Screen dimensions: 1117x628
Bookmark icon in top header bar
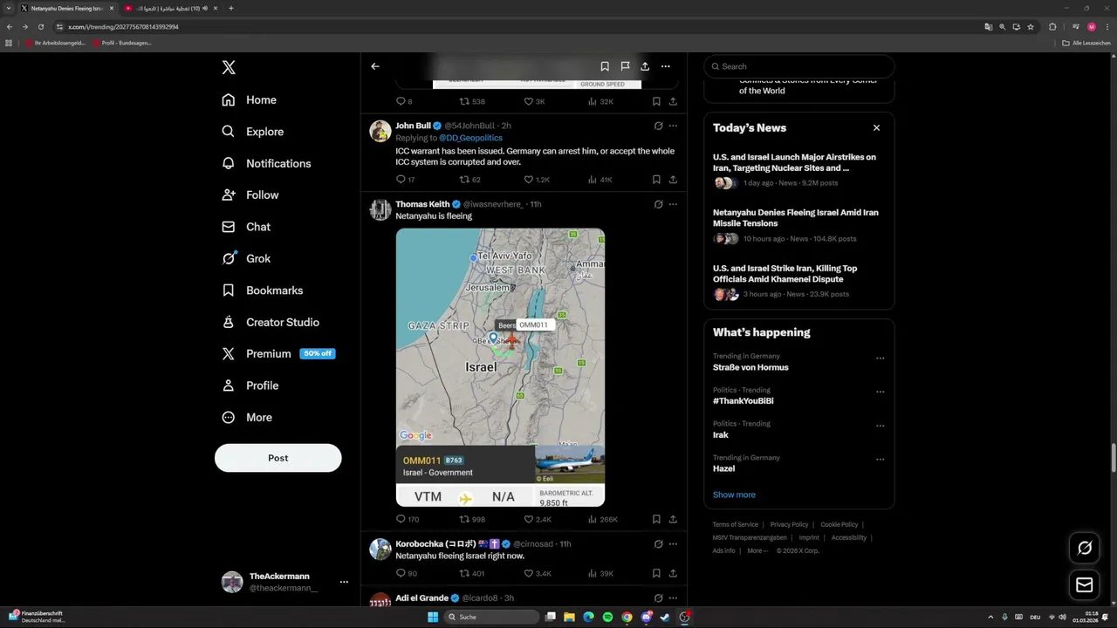(x=605, y=66)
